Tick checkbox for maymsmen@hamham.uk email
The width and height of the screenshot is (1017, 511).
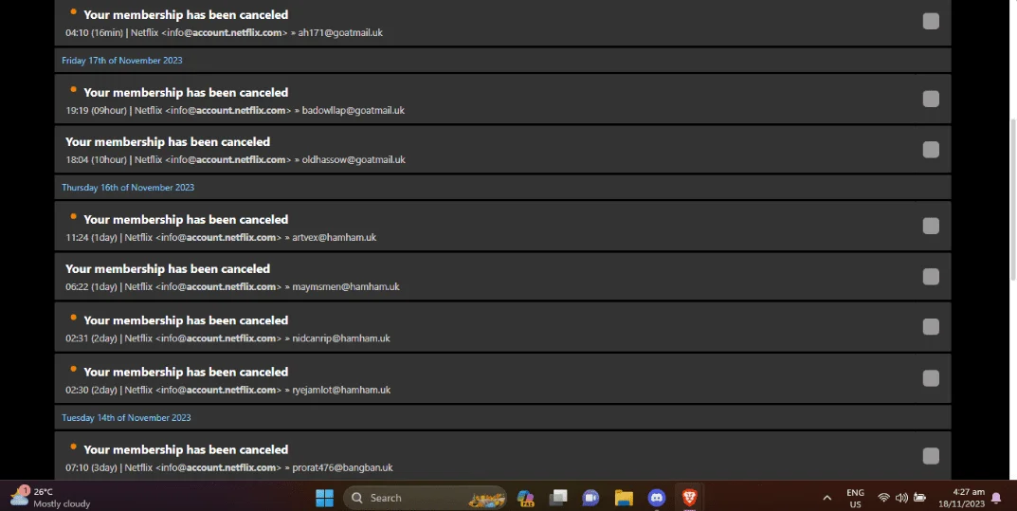tap(931, 277)
